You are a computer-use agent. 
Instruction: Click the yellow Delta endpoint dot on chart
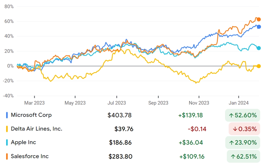pyautogui.click(x=259, y=66)
